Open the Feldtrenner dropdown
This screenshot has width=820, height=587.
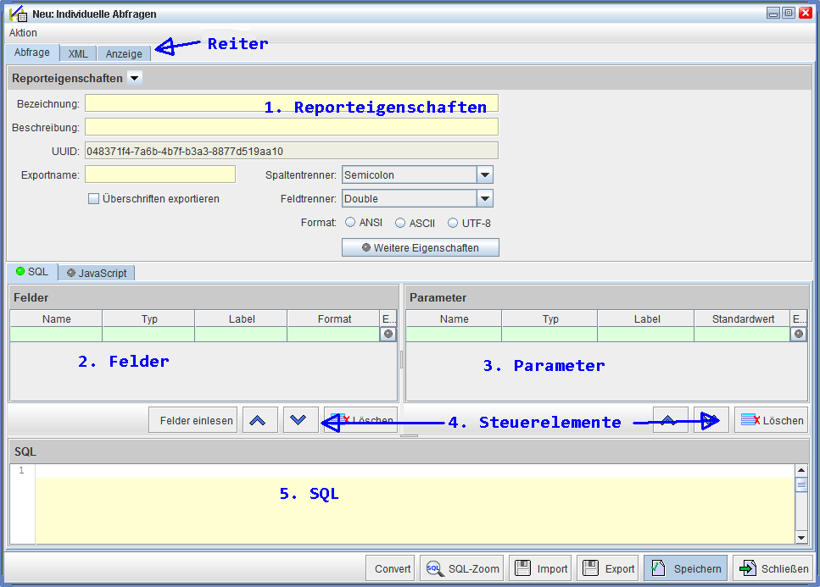[484, 199]
